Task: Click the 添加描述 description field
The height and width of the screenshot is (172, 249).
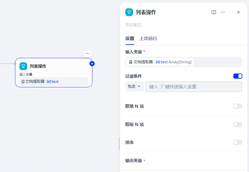Action: click(x=134, y=25)
